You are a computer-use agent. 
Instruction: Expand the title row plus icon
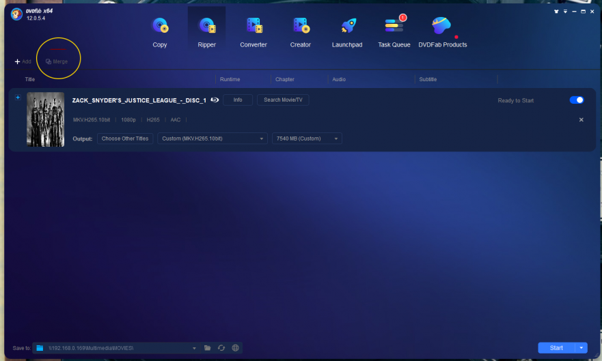point(18,98)
